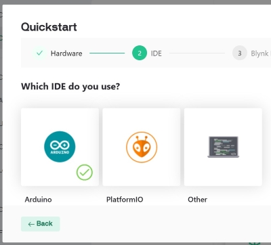Choose the PlatformIO logo card
This screenshot has height=245, width=271.
pos(142,147)
